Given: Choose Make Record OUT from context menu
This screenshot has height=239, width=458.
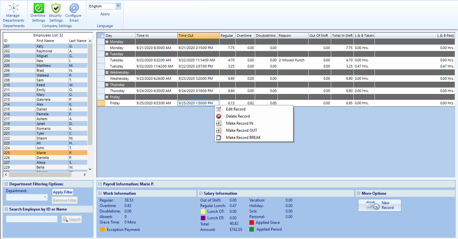Looking at the screenshot, I should [241, 130].
